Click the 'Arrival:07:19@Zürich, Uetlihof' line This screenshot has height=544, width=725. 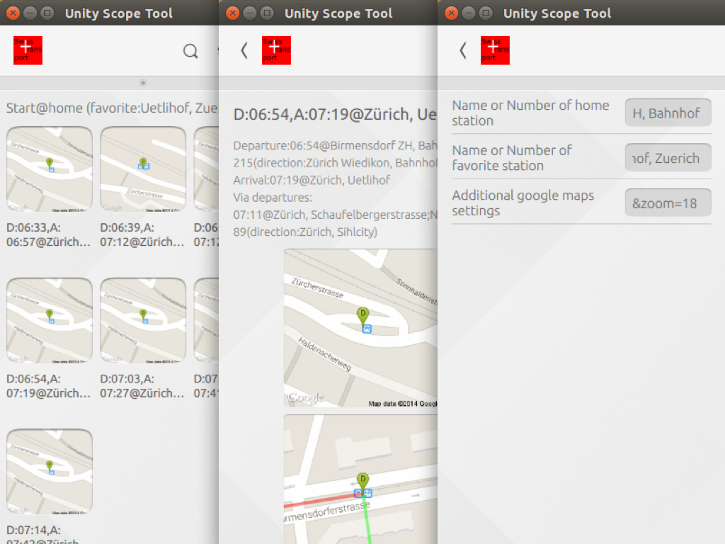tap(312, 180)
